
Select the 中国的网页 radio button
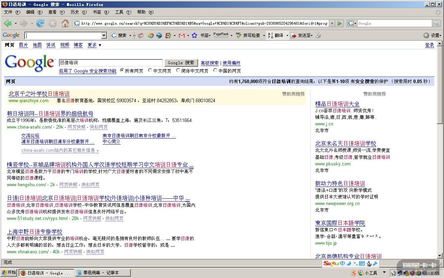[215, 71]
